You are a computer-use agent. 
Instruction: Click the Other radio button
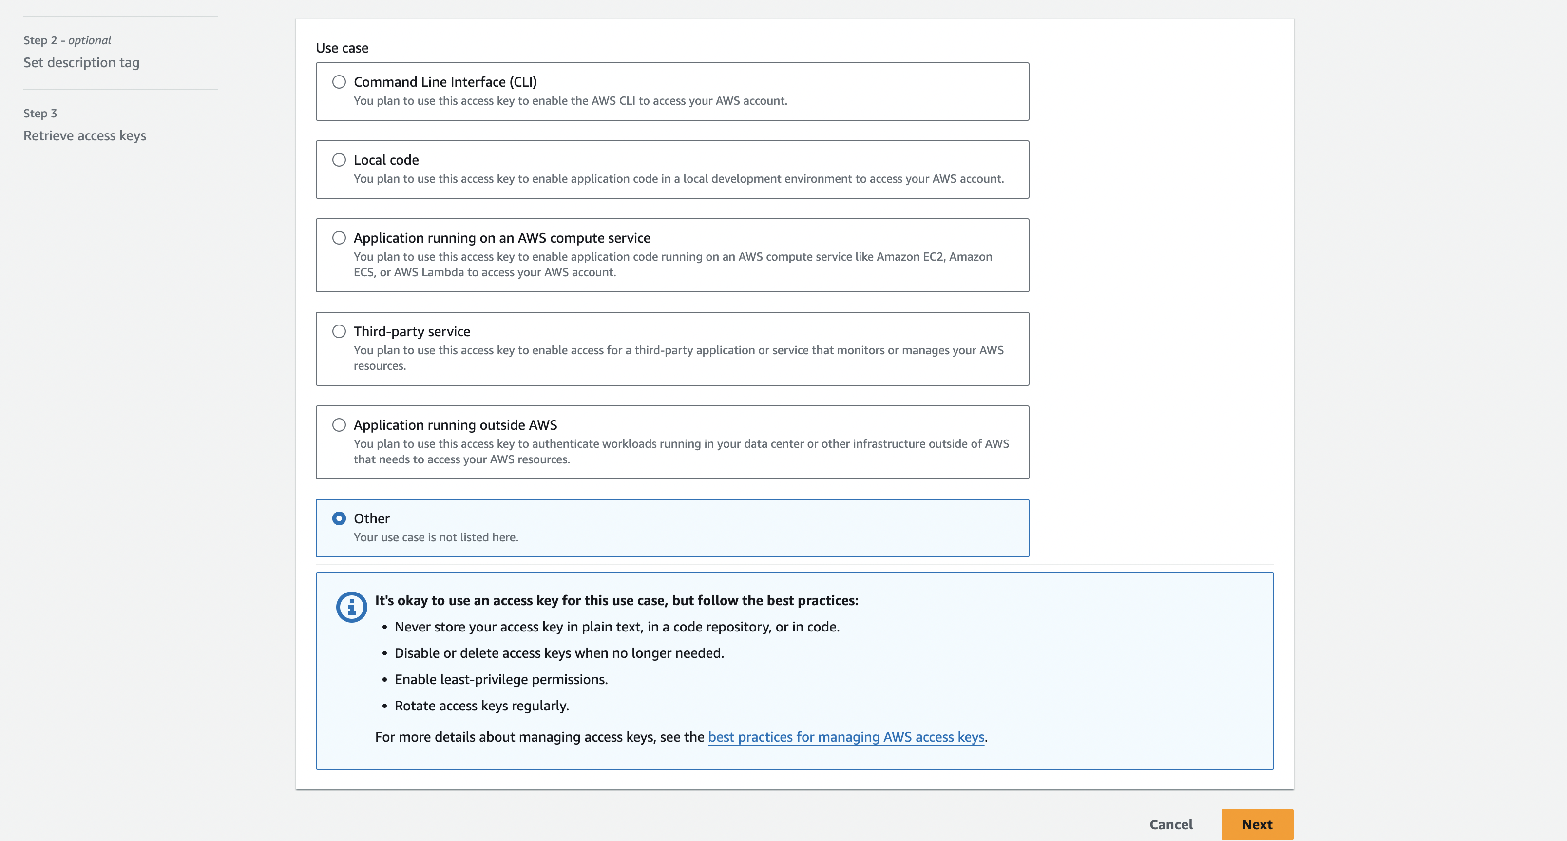tap(339, 519)
